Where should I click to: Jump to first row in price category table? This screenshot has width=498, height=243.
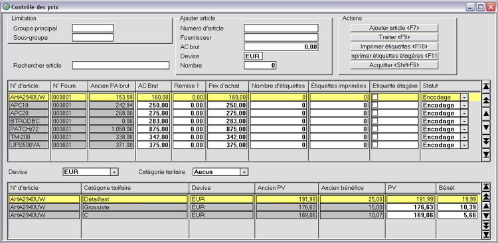coord(486,187)
